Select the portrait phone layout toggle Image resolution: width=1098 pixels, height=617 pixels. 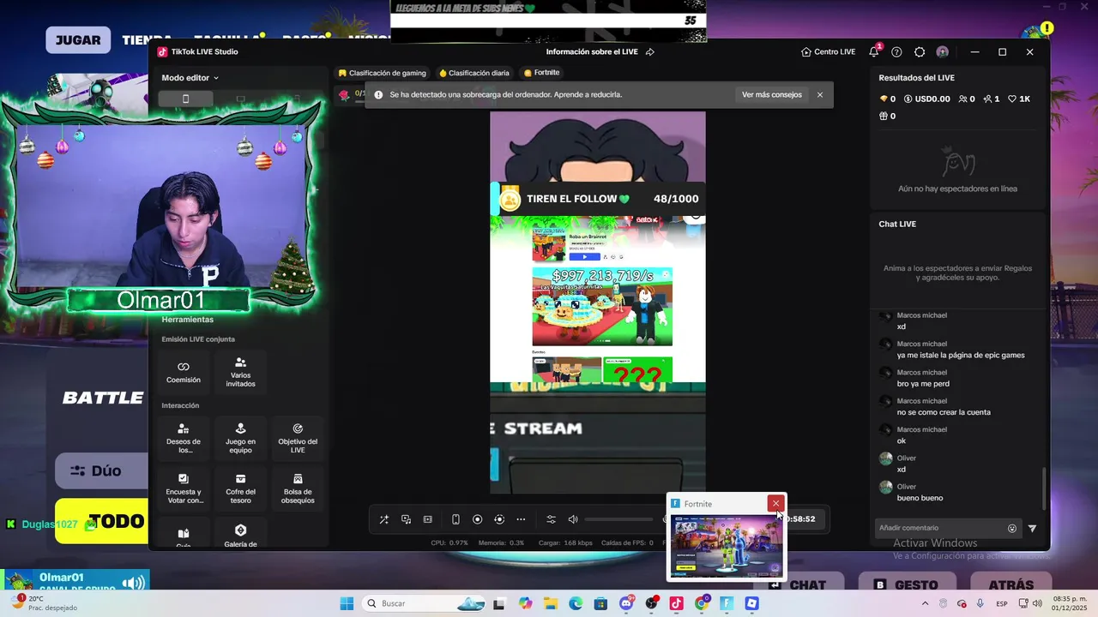185,99
